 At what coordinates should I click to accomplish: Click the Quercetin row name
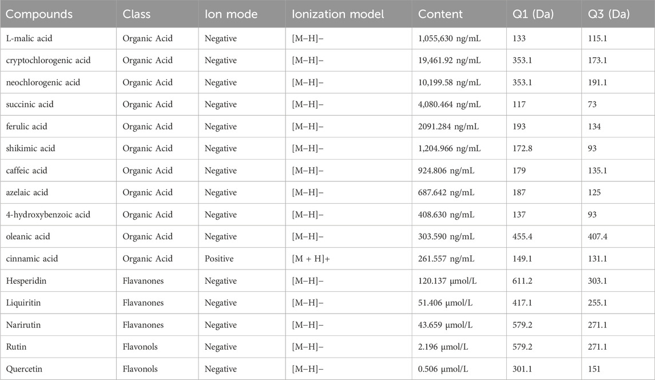[25, 369]
